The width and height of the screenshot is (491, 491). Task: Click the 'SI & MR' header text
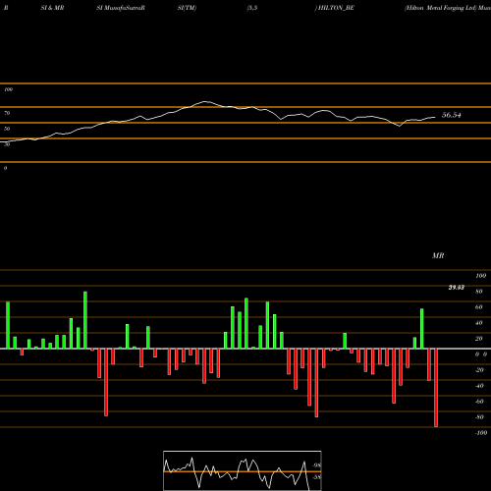(52, 8)
